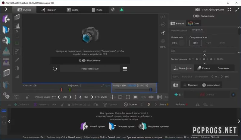Screen dimensions: 241x140
Task: Select the green frame rectangle icon
Action: click(x=17, y=43)
